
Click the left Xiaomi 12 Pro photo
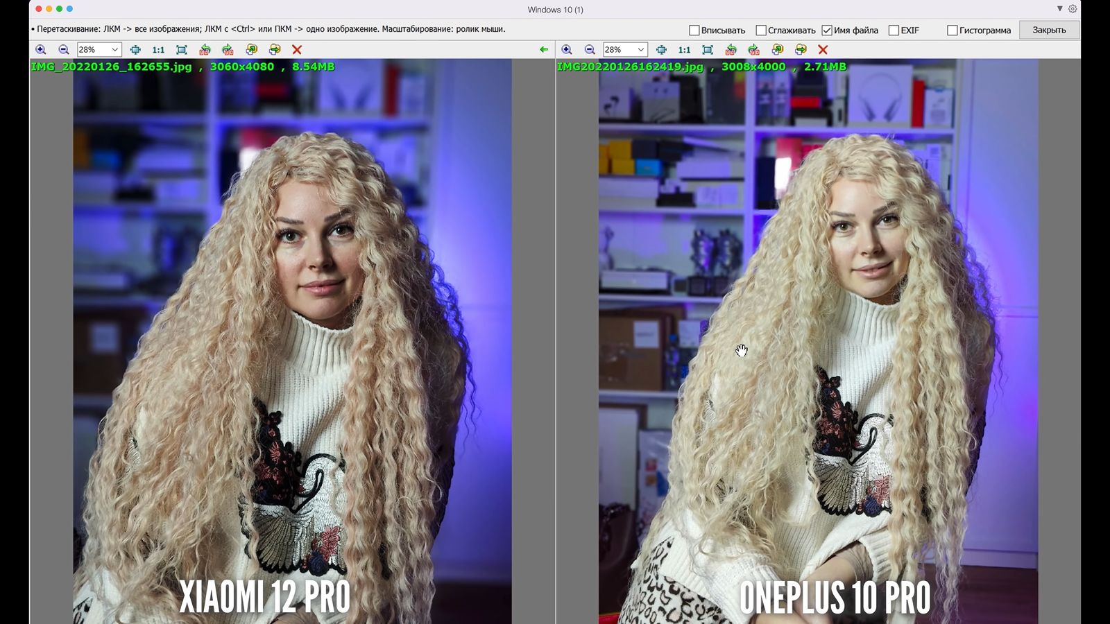292,341
